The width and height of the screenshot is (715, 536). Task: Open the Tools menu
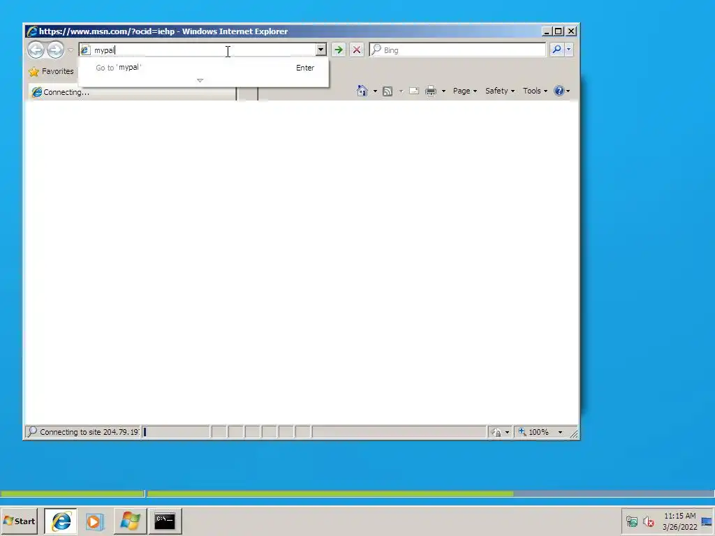click(535, 91)
